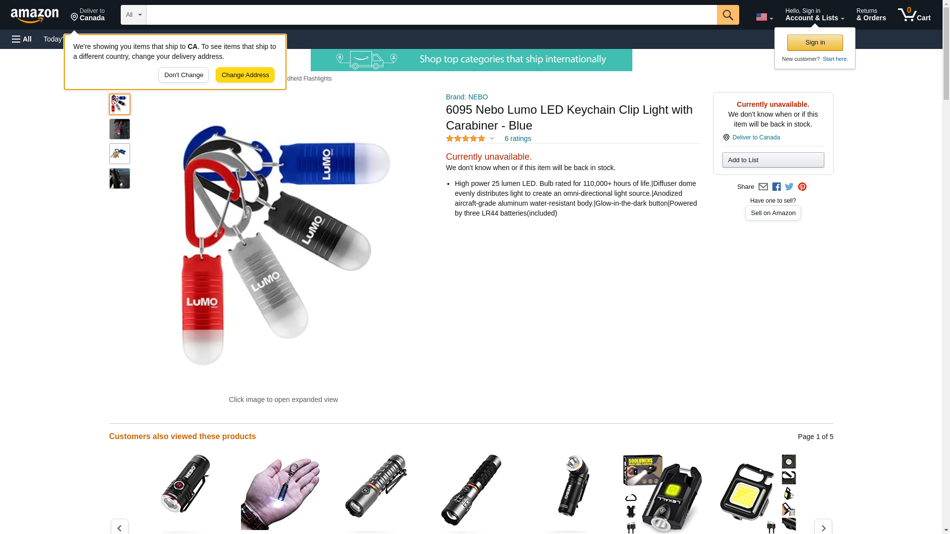Share product on Twitter
The image size is (950, 534).
tap(789, 187)
